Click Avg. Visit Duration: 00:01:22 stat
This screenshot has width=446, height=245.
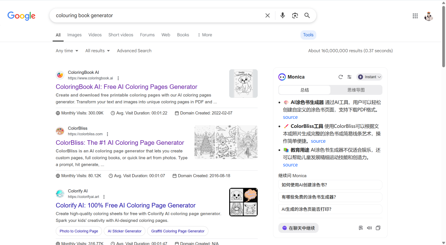coord(139,113)
